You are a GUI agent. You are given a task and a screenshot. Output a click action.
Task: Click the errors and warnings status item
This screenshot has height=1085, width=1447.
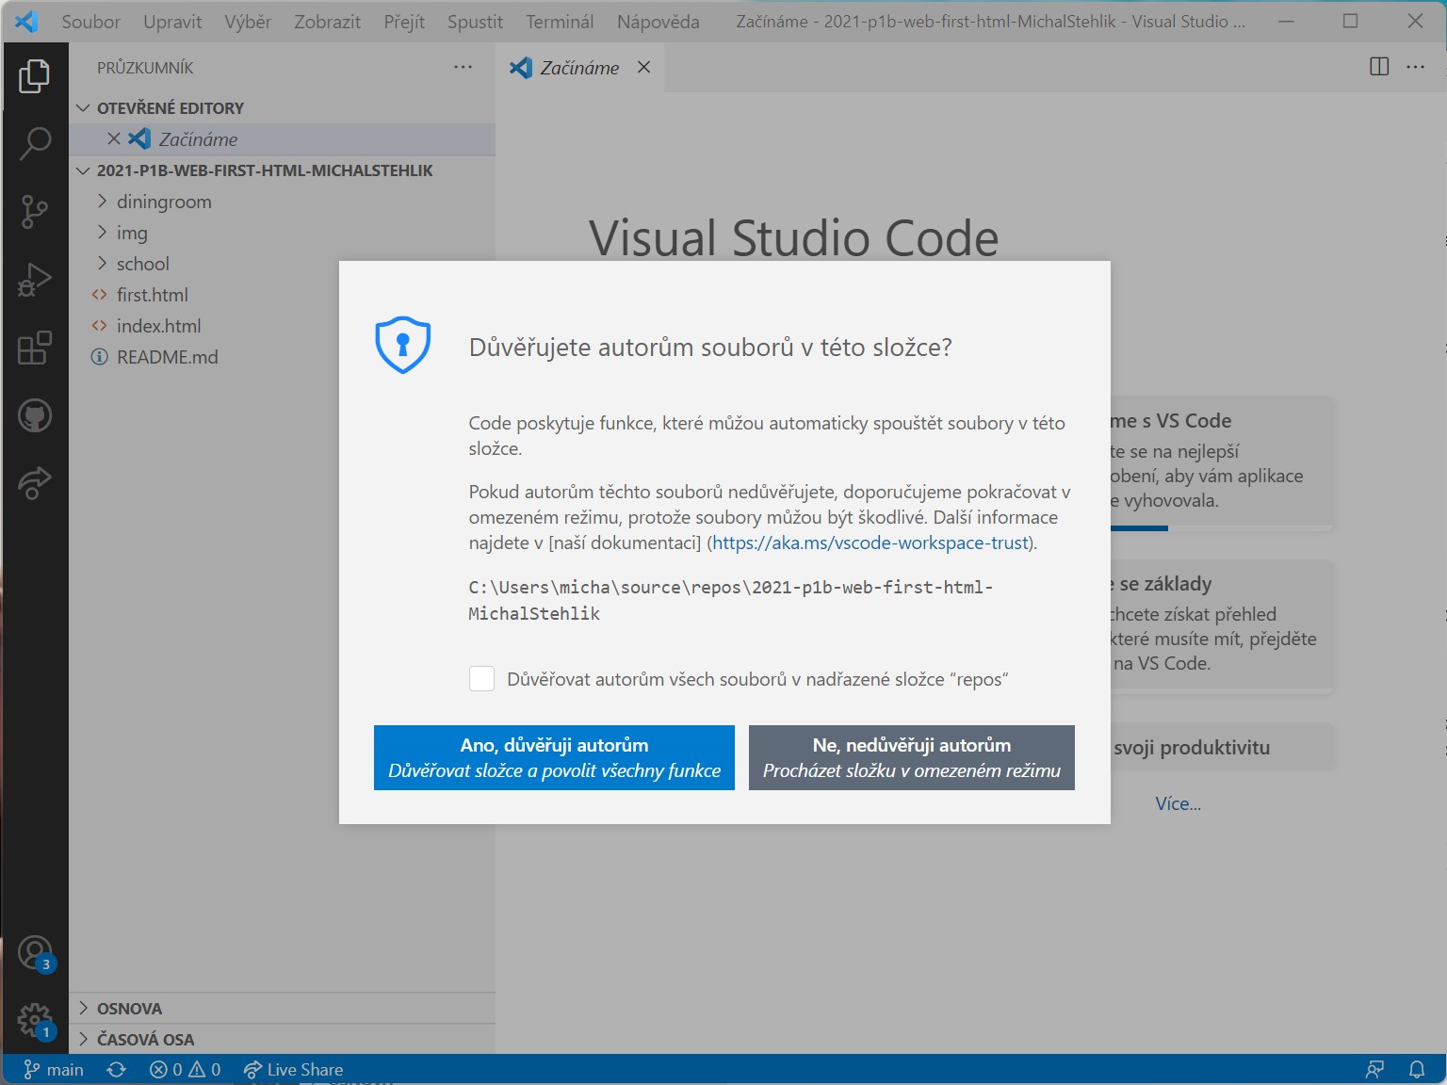[185, 1070]
